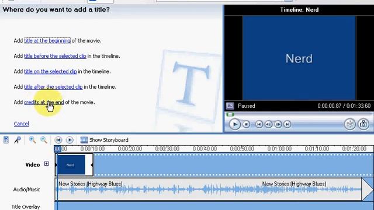Click the monitor status icon beside Paused
The width and height of the screenshot is (374, 210).
[230, 106]
